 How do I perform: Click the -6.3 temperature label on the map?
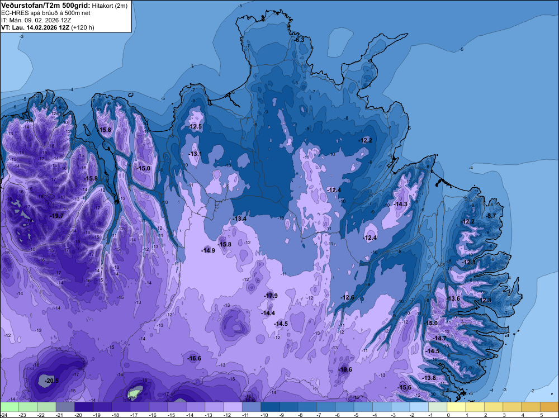299,40
